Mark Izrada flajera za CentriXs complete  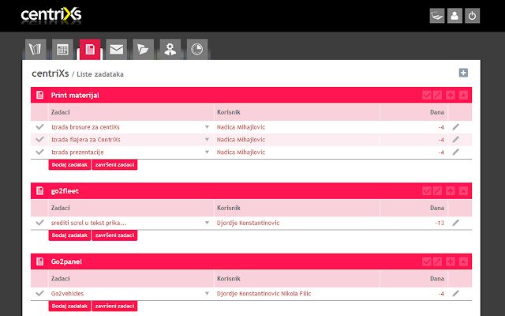[39, 139]
